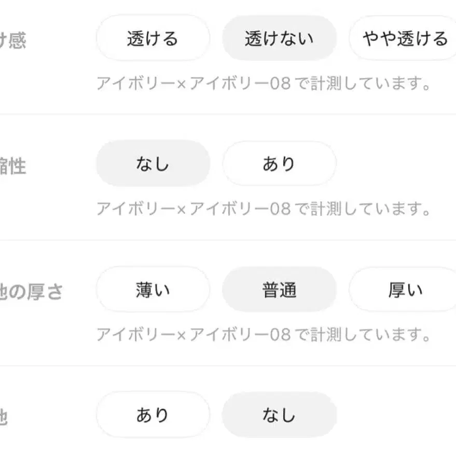Click the measurement note below 透け感

click(264, 81)
